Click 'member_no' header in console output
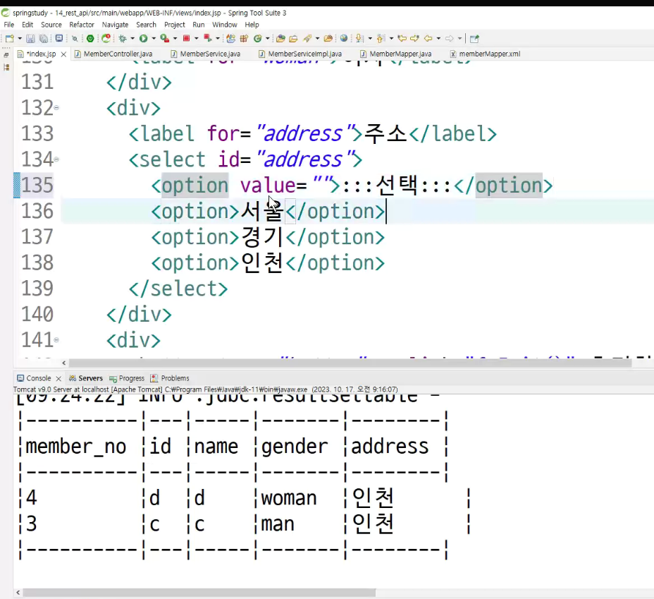The width and height of the screenshot is (654, 599). [x=76, y=447]
